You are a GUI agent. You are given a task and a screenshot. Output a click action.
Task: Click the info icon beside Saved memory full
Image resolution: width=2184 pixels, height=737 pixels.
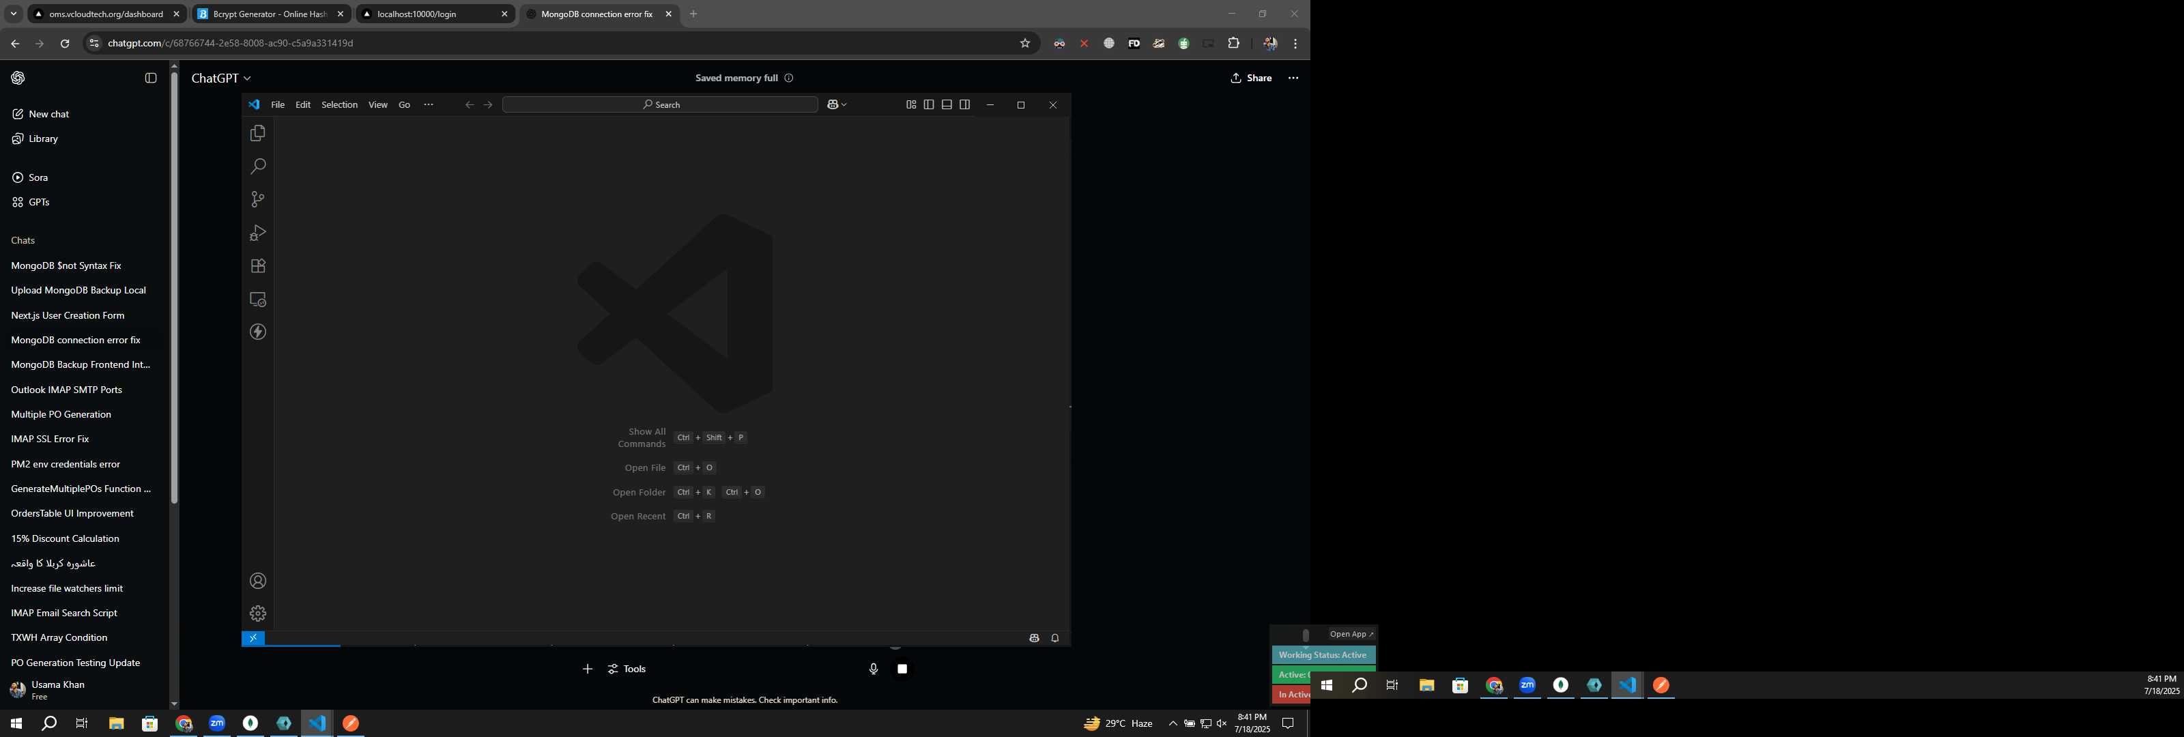point(788,78)
